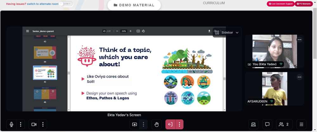The image size is (317, 132).
Task: Expand the Sidebar layout dropdown
Action: point(227,33)
